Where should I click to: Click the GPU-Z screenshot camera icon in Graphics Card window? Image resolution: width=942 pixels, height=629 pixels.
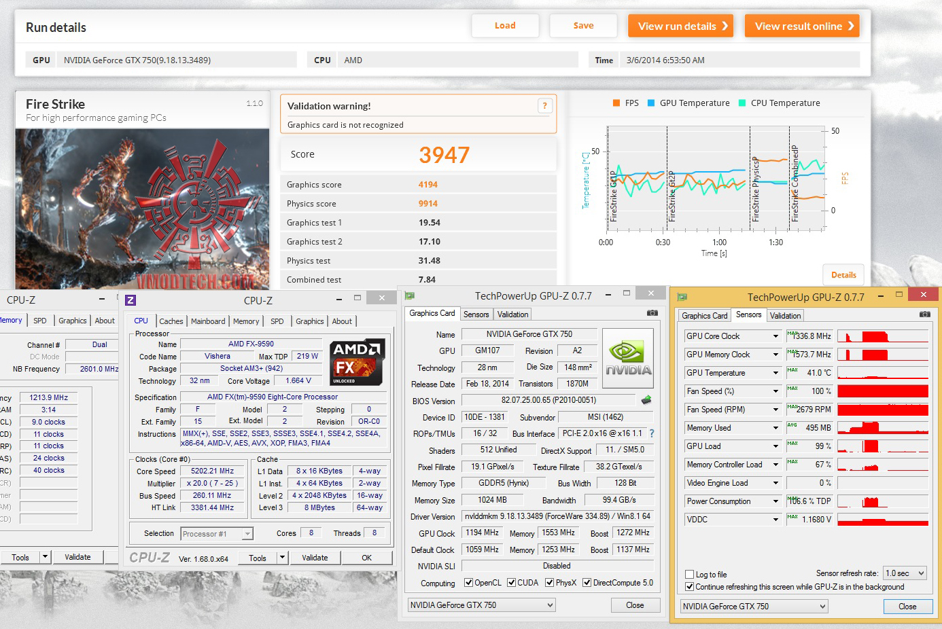652,313
